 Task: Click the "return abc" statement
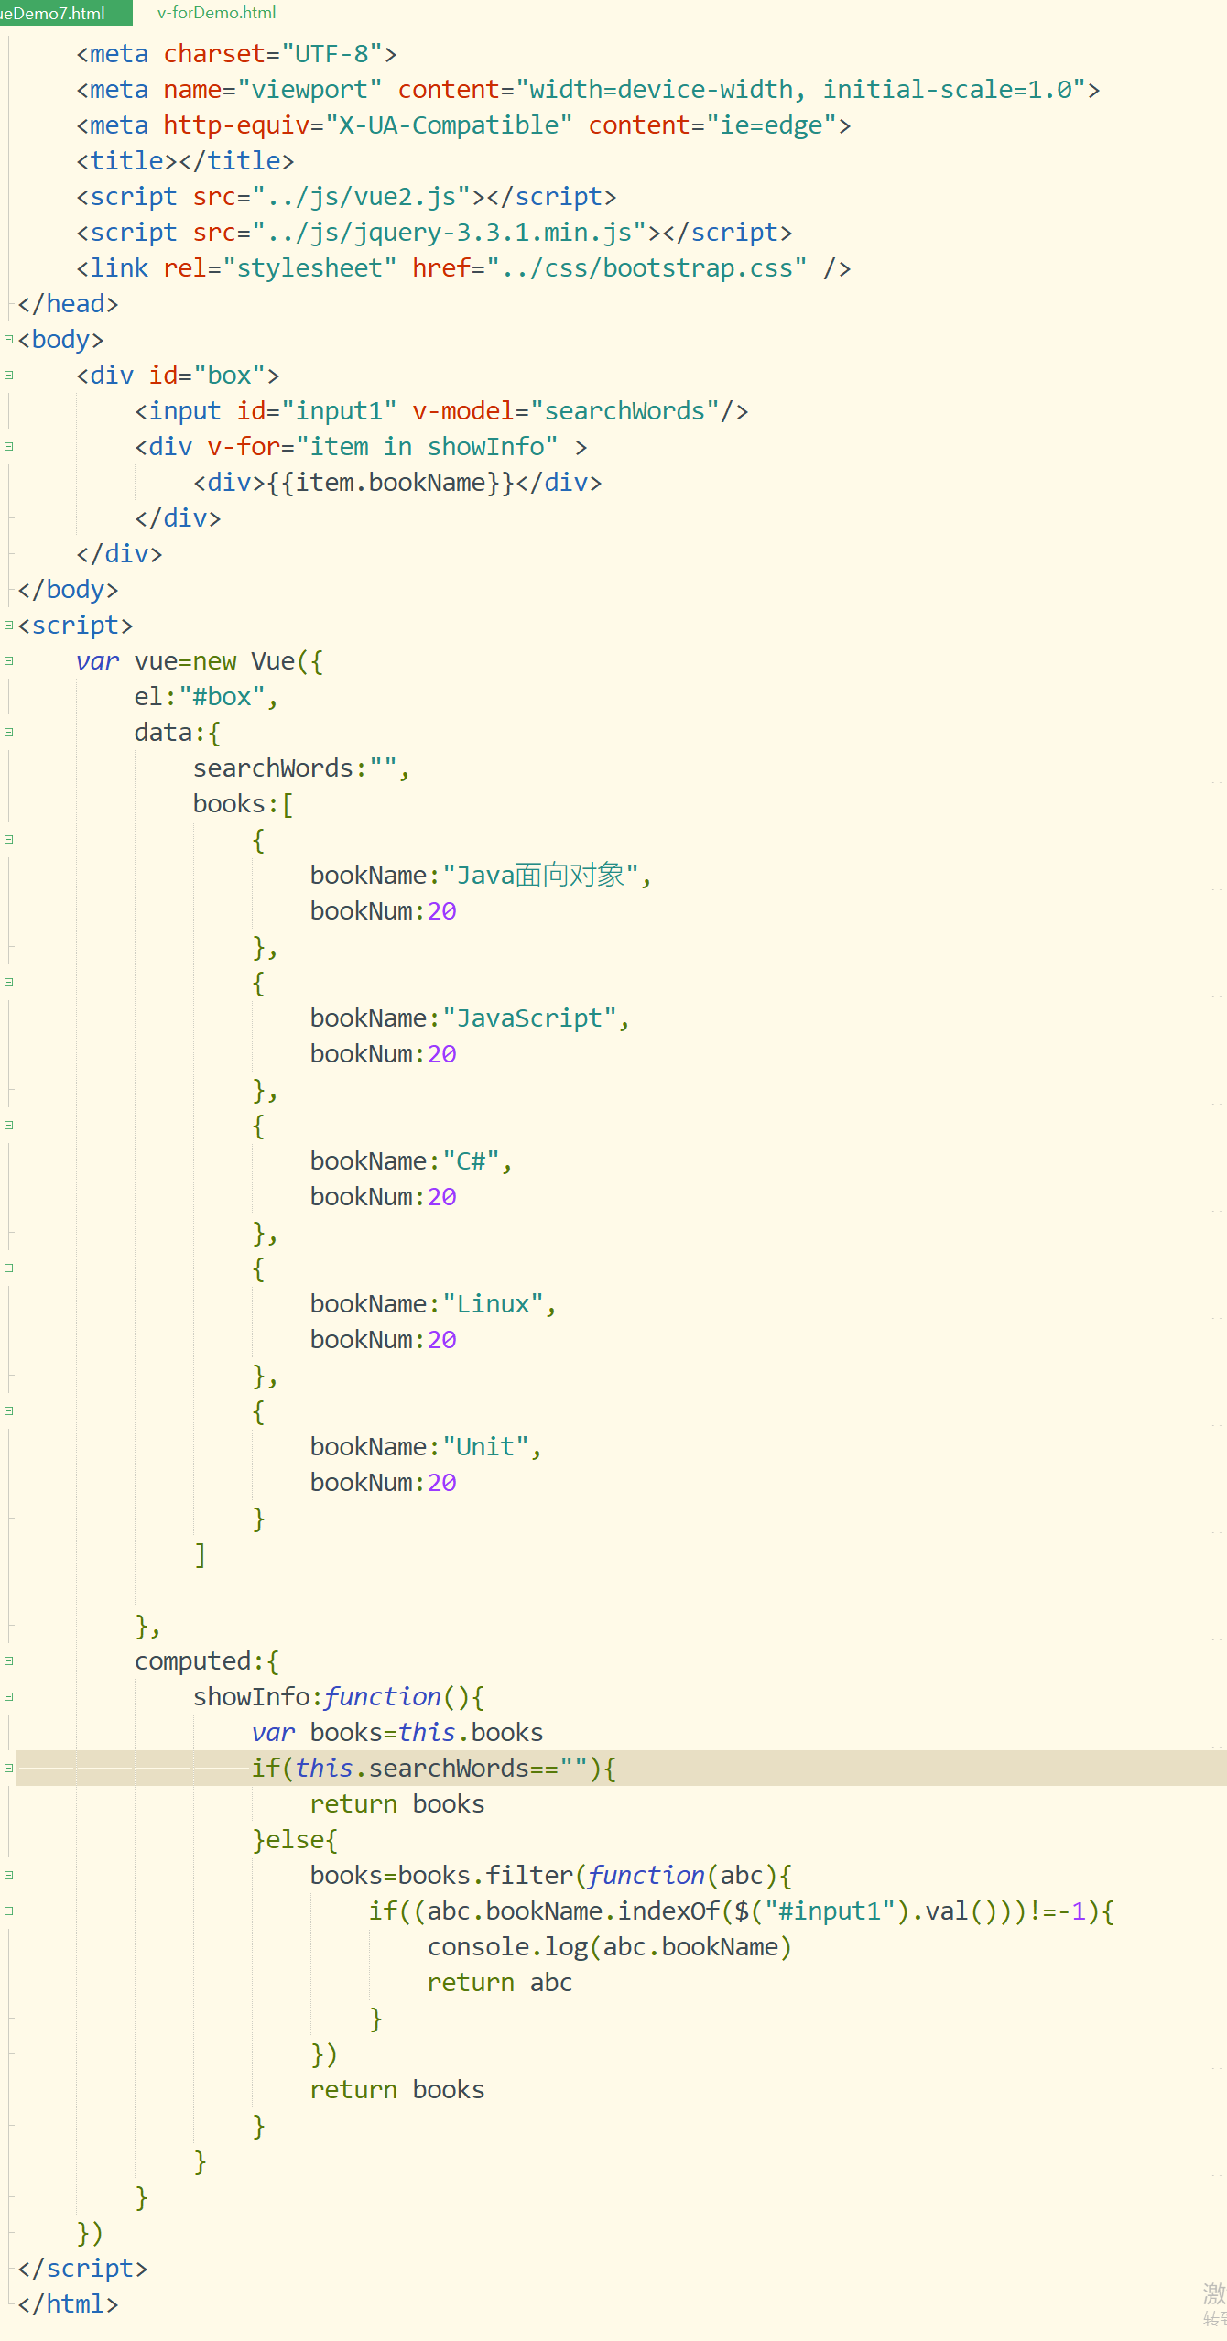[x=500, y=1982]
